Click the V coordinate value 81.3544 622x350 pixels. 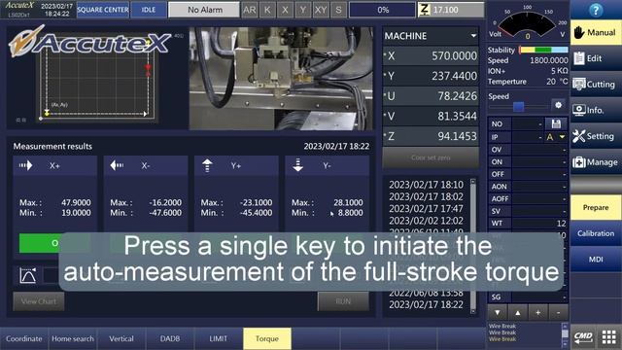pos(457,116)
